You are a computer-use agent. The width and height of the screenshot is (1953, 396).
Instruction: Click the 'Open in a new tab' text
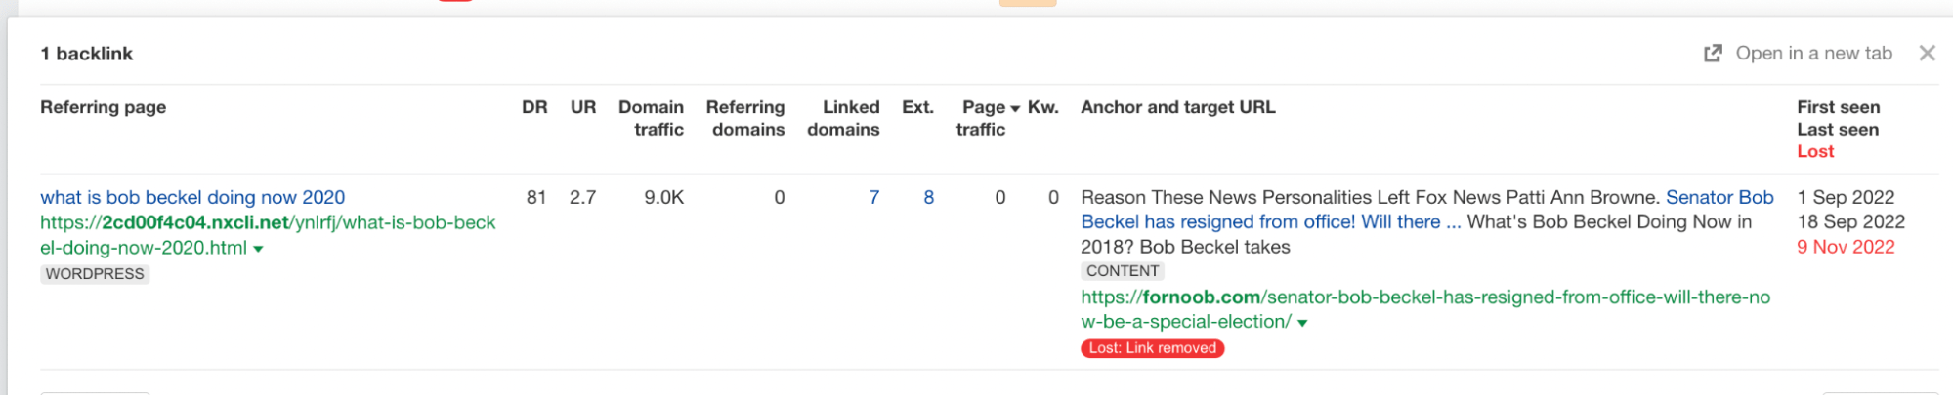tap(1813, 54)
